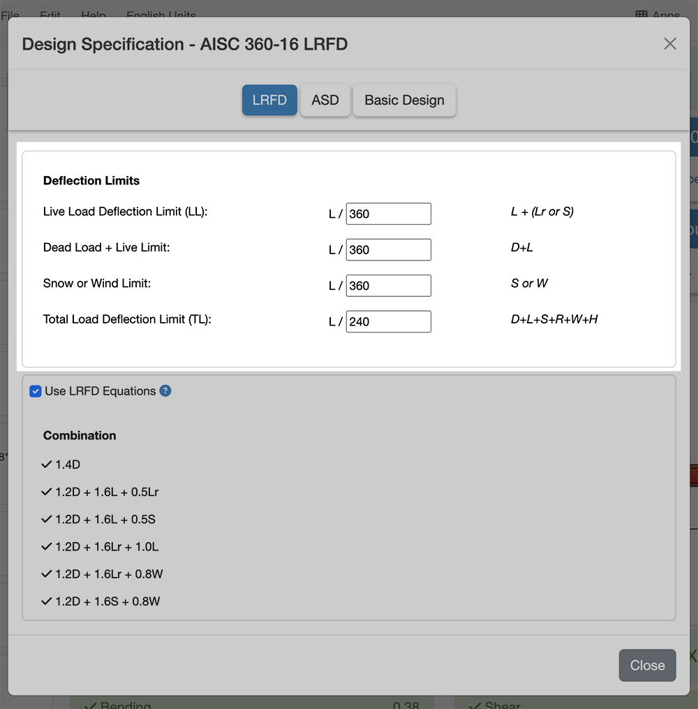The image size is (698, 709).
Task: Click the Live Load Deflection Limit (LL) label
Action: tap(125, 212)
